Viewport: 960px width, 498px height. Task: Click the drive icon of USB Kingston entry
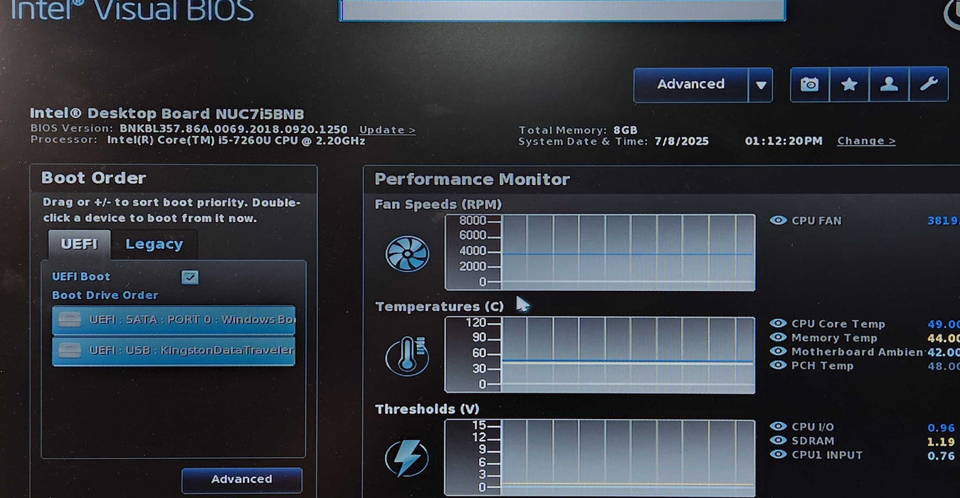click(x=70, y=351)
